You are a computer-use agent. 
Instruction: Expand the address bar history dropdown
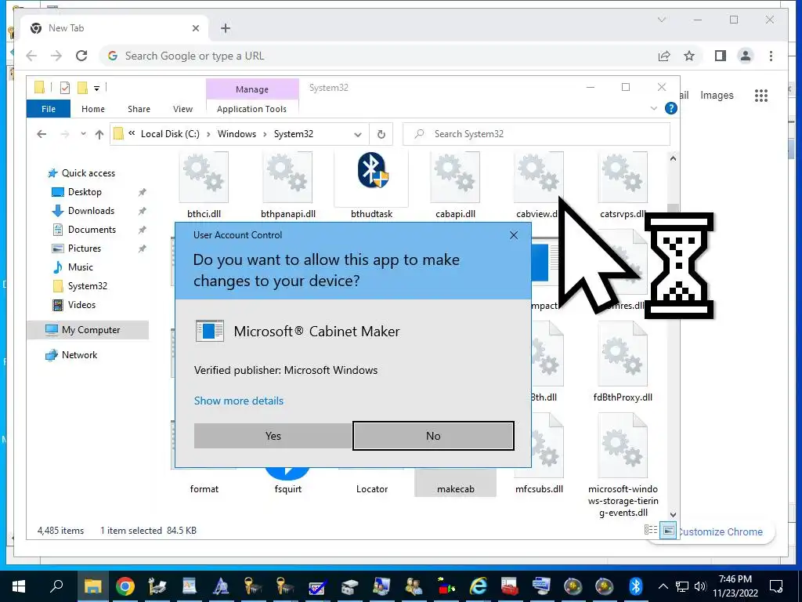pyautogui.click(x=357, y=135)
